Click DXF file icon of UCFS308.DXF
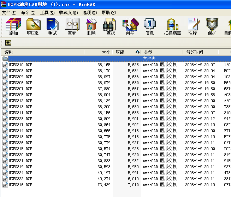Viewport: 231px width, 197px height. (5, 71)
